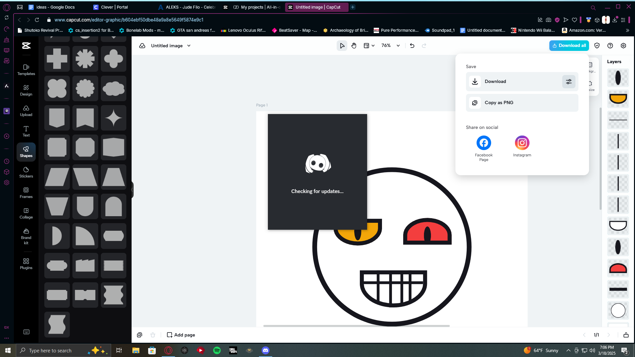The width and height of the screenshot is (635, 357).
Task: Open the Frames panel
Action: pyautogui.click(x=26, y=192)
